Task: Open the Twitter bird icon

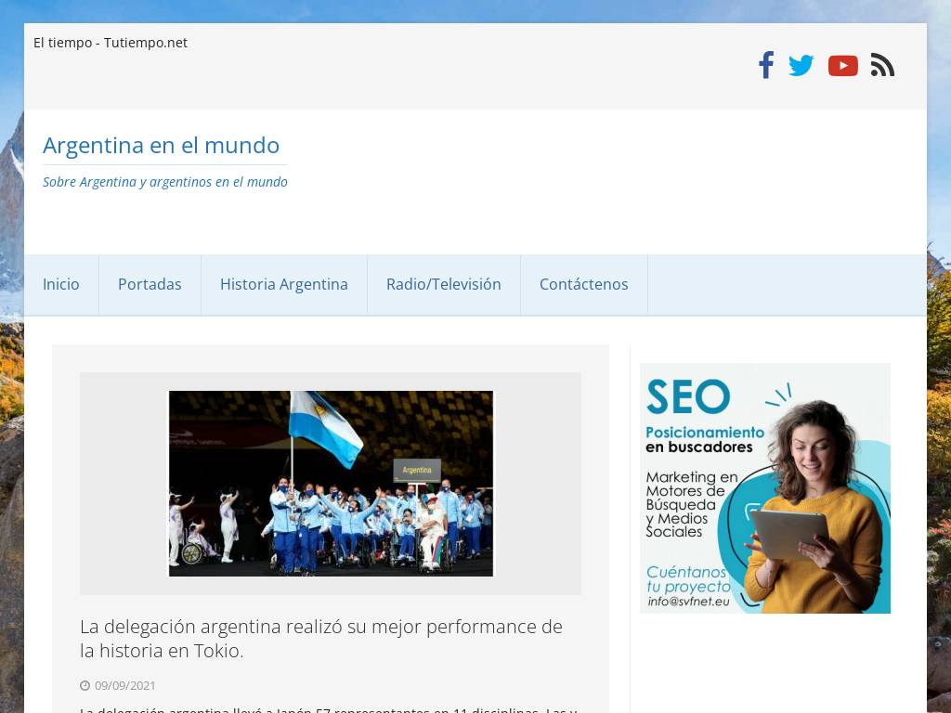Action: [801, 66]
